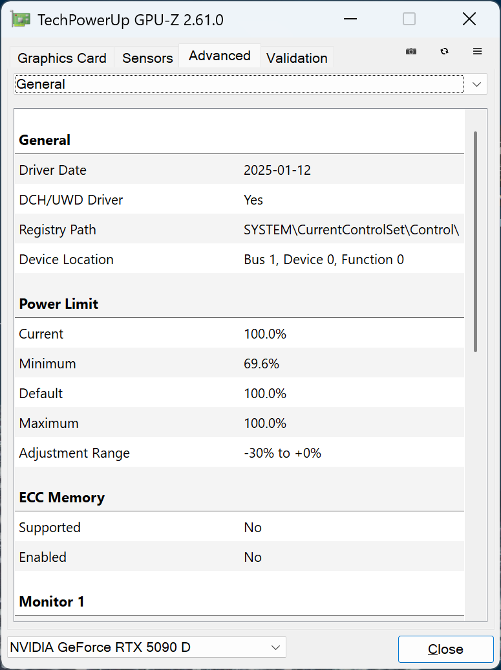Switch to the Sensors tab
The width and height of the screenshot is (501, 670).
(147, 58)
